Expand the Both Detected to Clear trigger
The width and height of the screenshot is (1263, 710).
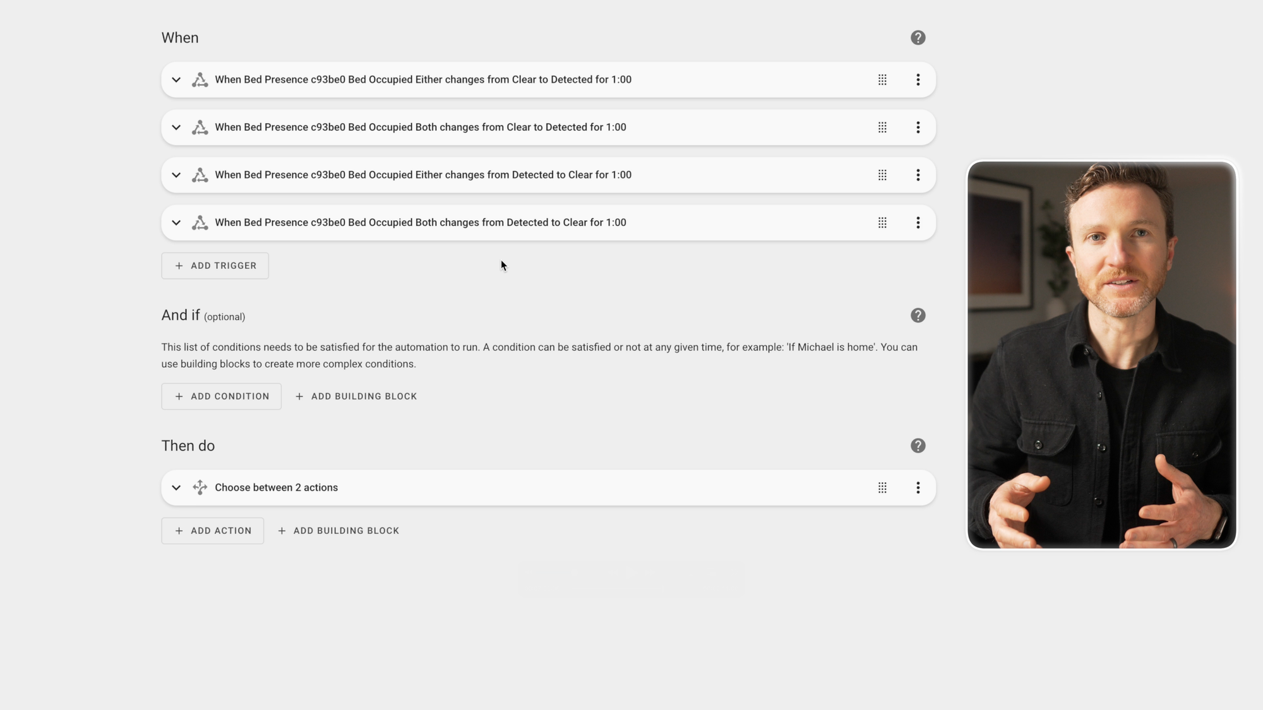176,223
